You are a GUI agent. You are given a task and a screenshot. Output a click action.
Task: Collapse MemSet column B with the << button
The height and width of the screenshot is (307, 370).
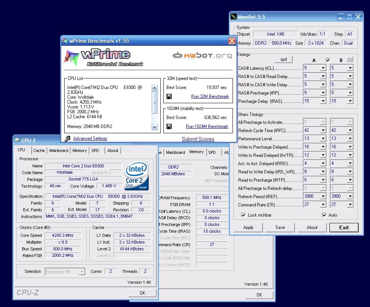[350, 59]
